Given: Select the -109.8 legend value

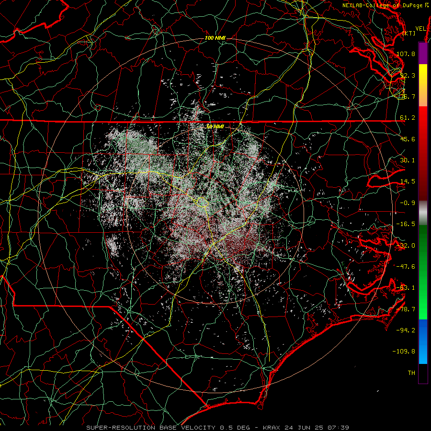Looking at the screenshot, I should click(404, 352).
